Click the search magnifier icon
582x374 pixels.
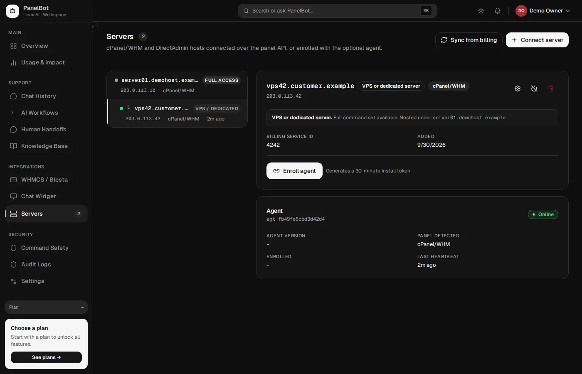tap(246, 11)
